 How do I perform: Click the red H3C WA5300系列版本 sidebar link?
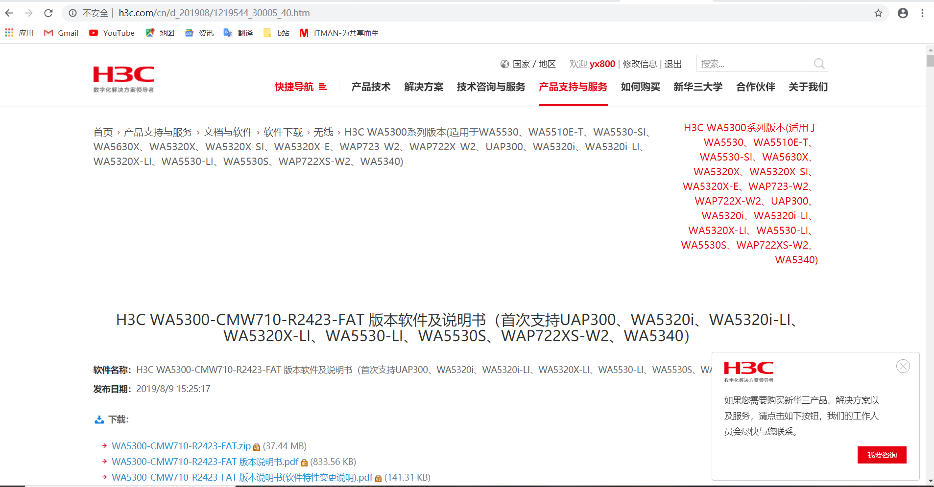[x=750, y=193]
